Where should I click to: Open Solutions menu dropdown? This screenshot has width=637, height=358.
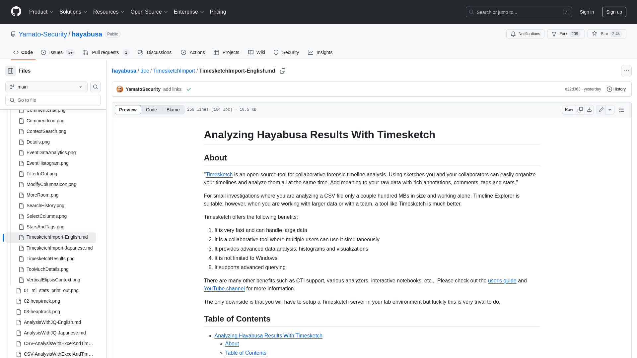click(x=73, y=12)
